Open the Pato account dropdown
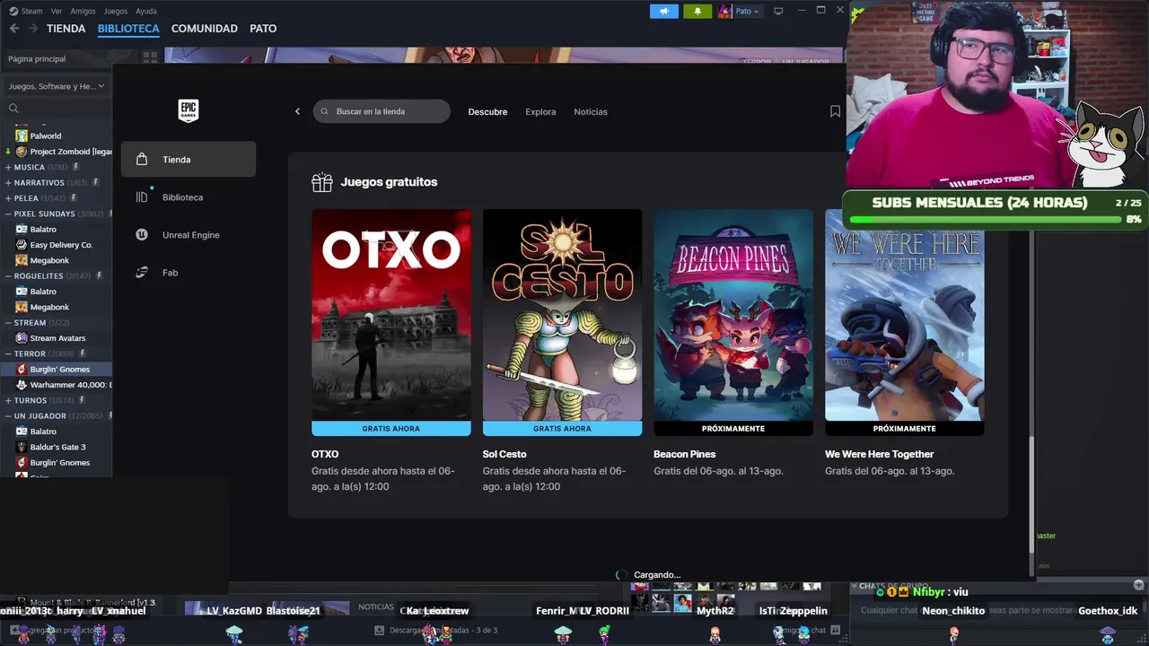Screen dimensions: 1149x646 pyautogui.click(x=747, y=11)
